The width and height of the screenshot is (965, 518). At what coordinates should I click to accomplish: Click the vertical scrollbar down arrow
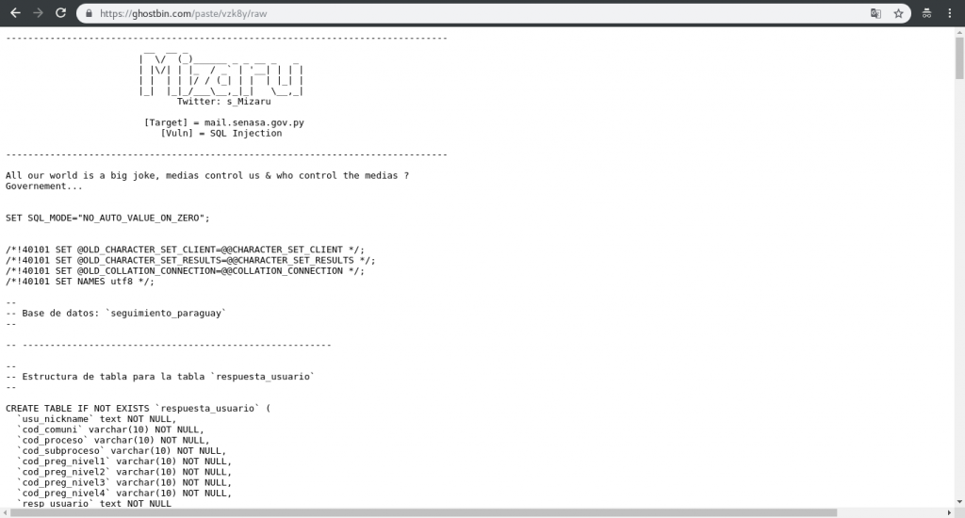coord(959,503)
